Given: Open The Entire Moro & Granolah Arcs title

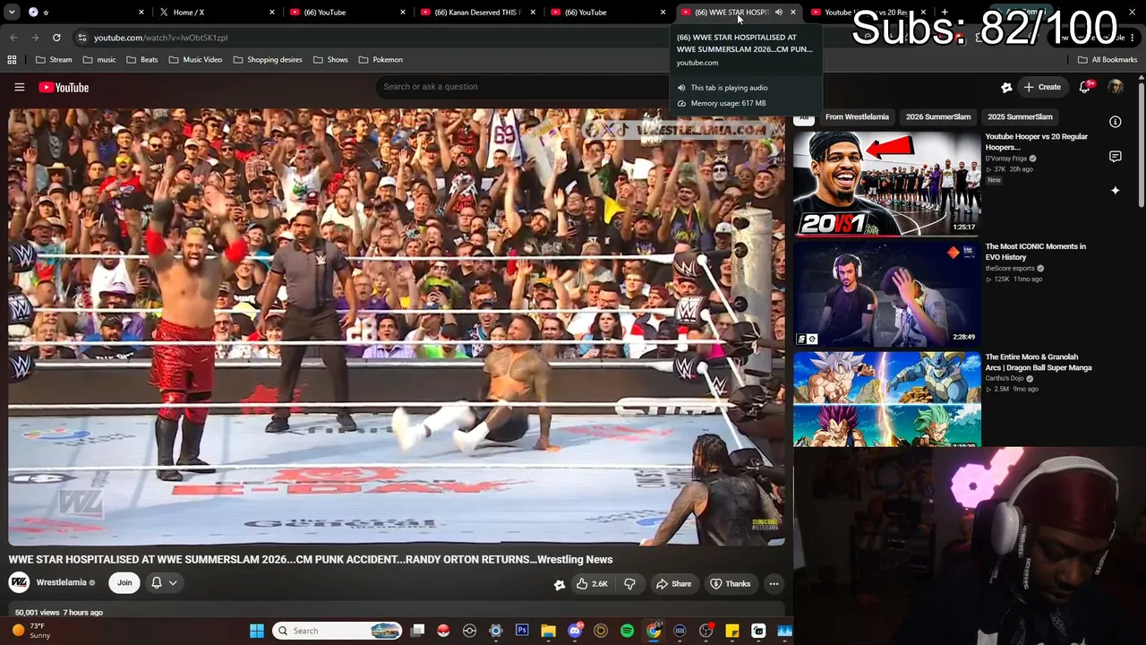Looking at the screenshot, I should (1039, 362).
